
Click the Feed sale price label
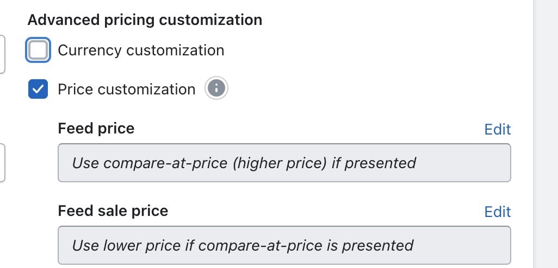113,210
